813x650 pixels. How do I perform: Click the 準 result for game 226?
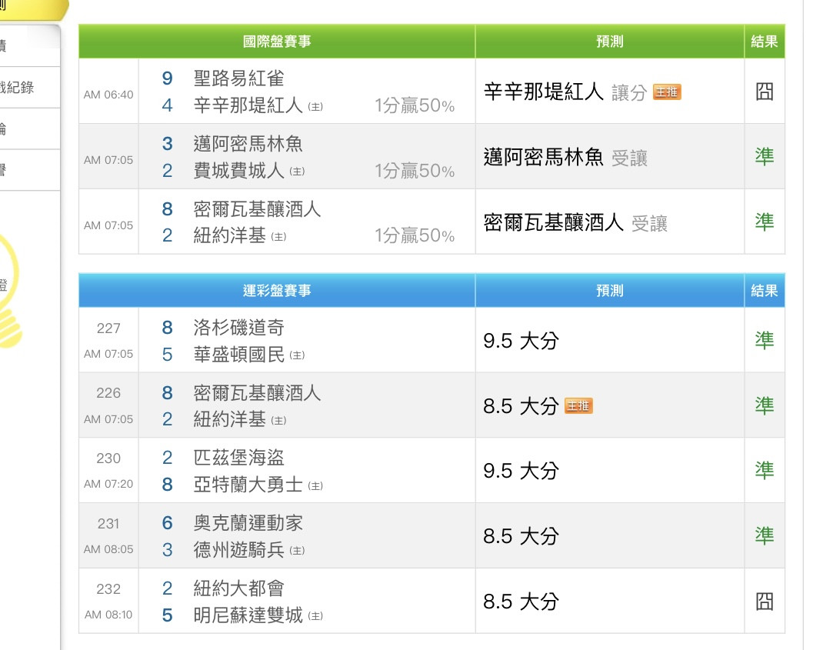(x=765, y=405)
